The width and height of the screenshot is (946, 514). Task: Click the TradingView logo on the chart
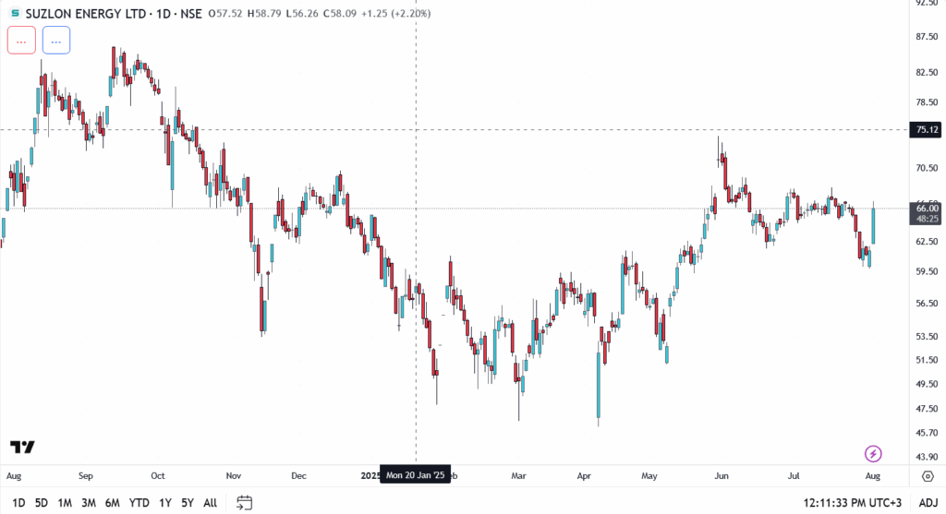pyautogui.click(x=23, y=448)
